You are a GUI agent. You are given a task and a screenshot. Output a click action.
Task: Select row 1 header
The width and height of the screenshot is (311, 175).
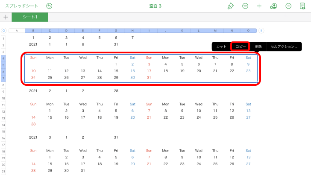(x=3, y=38)
